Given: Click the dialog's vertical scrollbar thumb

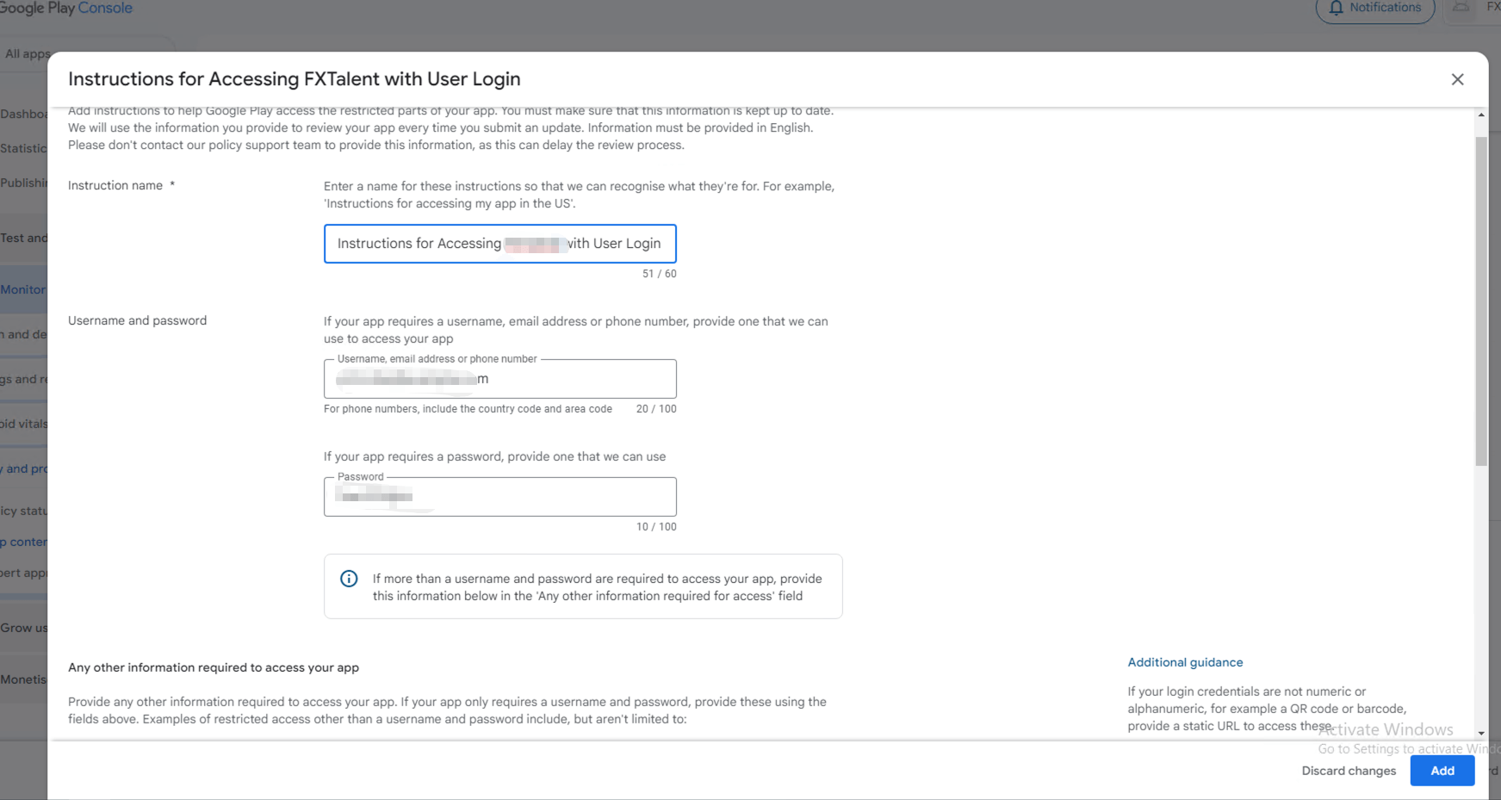Looking at the screenshot, I should 1481,301.
